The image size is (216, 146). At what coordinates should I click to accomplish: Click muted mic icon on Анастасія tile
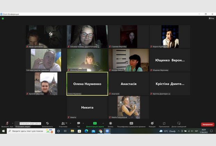[x=110, y=94]
